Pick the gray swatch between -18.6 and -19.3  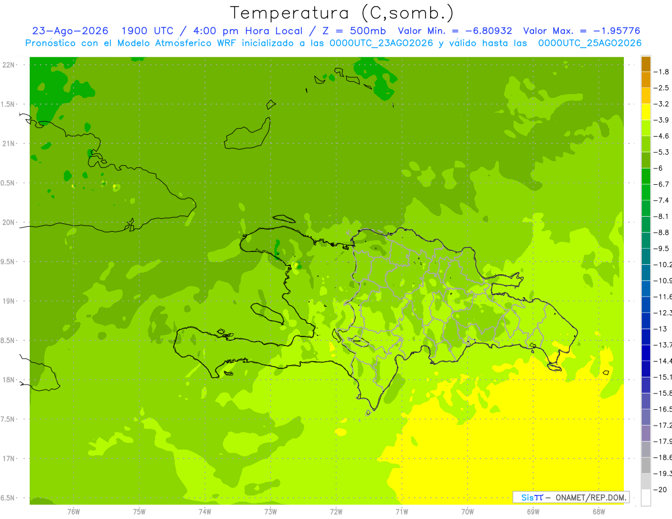click(x=646, y=465)
